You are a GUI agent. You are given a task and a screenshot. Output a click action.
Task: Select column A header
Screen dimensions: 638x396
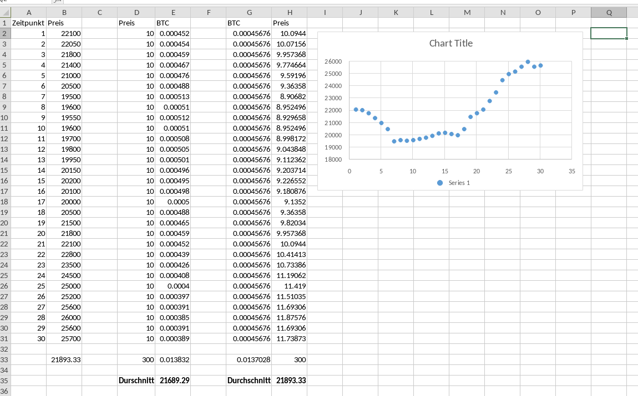pyautogui.click(x=28, y=13)
